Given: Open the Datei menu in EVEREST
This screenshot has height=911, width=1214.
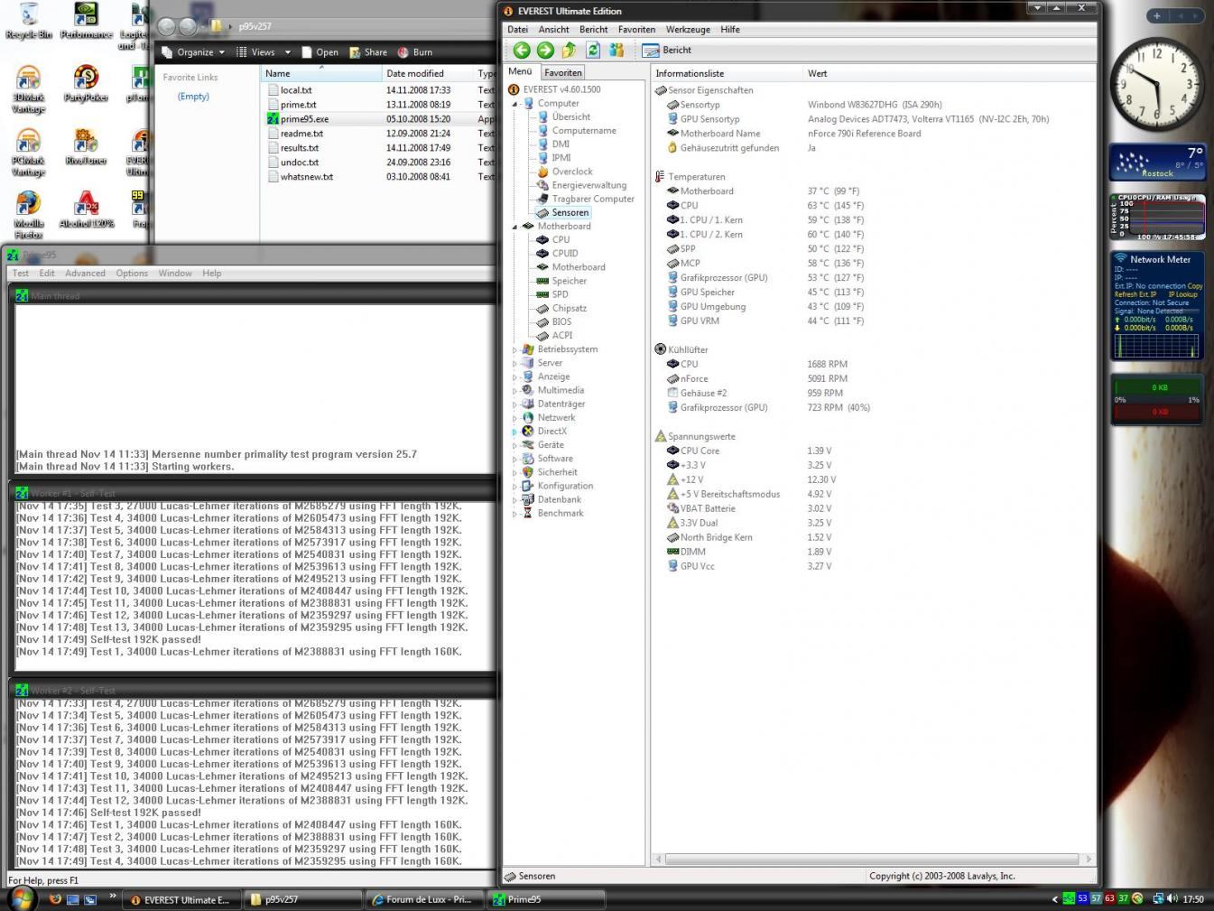Looking at the screenshot, I should pos(517,30).
